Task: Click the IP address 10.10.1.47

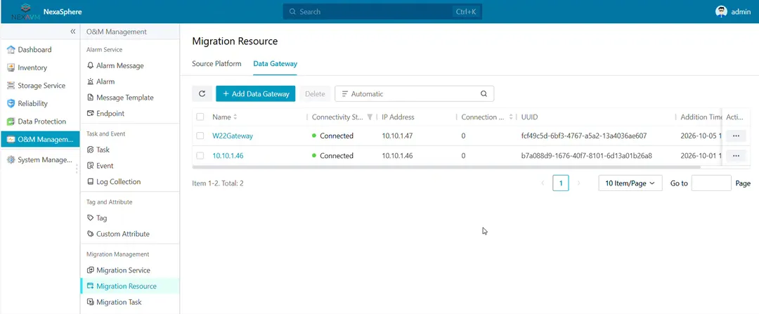Action: click(397, 136)
